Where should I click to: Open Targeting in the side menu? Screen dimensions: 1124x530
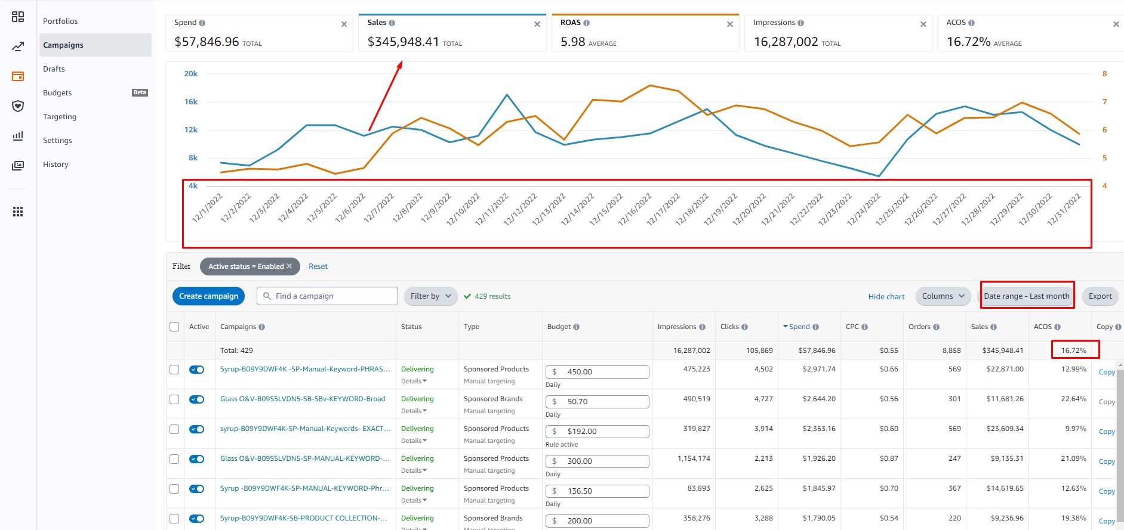[60, 116]
